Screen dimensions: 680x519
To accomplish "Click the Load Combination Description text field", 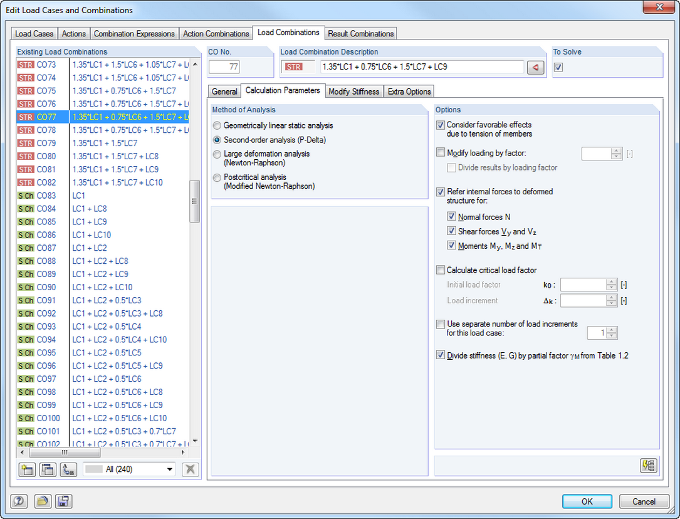I will [x=422, y=67].
